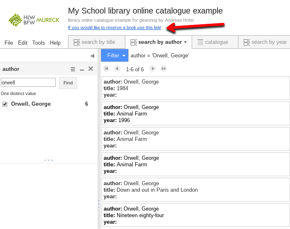Open the search by author tab dropdown arrow
The image size is (290, 229).
(x=185, y=42)
